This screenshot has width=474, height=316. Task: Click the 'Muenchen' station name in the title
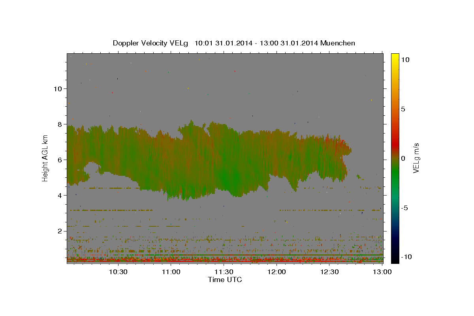(x=338, y=43)
